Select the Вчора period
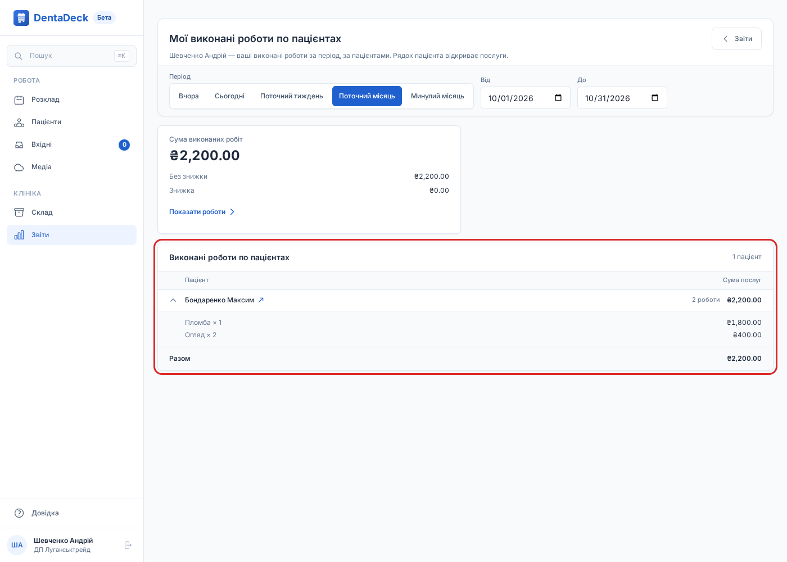This screenshot has width=787, height=562. [x=189, y=96]
